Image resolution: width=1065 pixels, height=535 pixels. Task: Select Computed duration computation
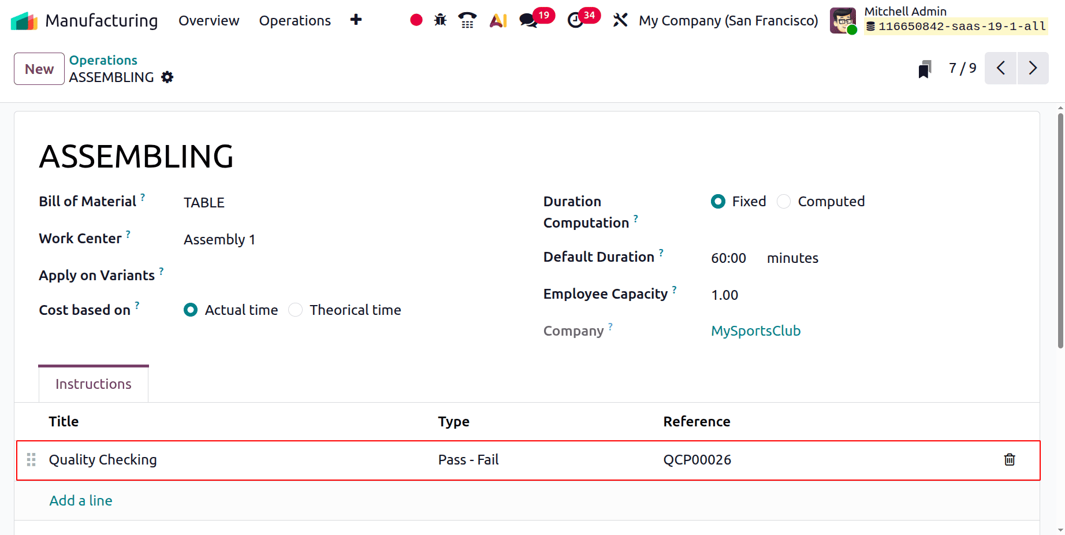click(784, 201)
